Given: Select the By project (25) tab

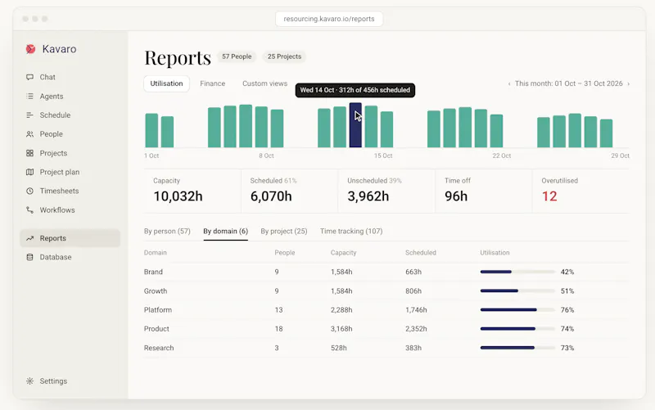Looking at the screenshot, I should pyautogui.click(x=284, y=232).
